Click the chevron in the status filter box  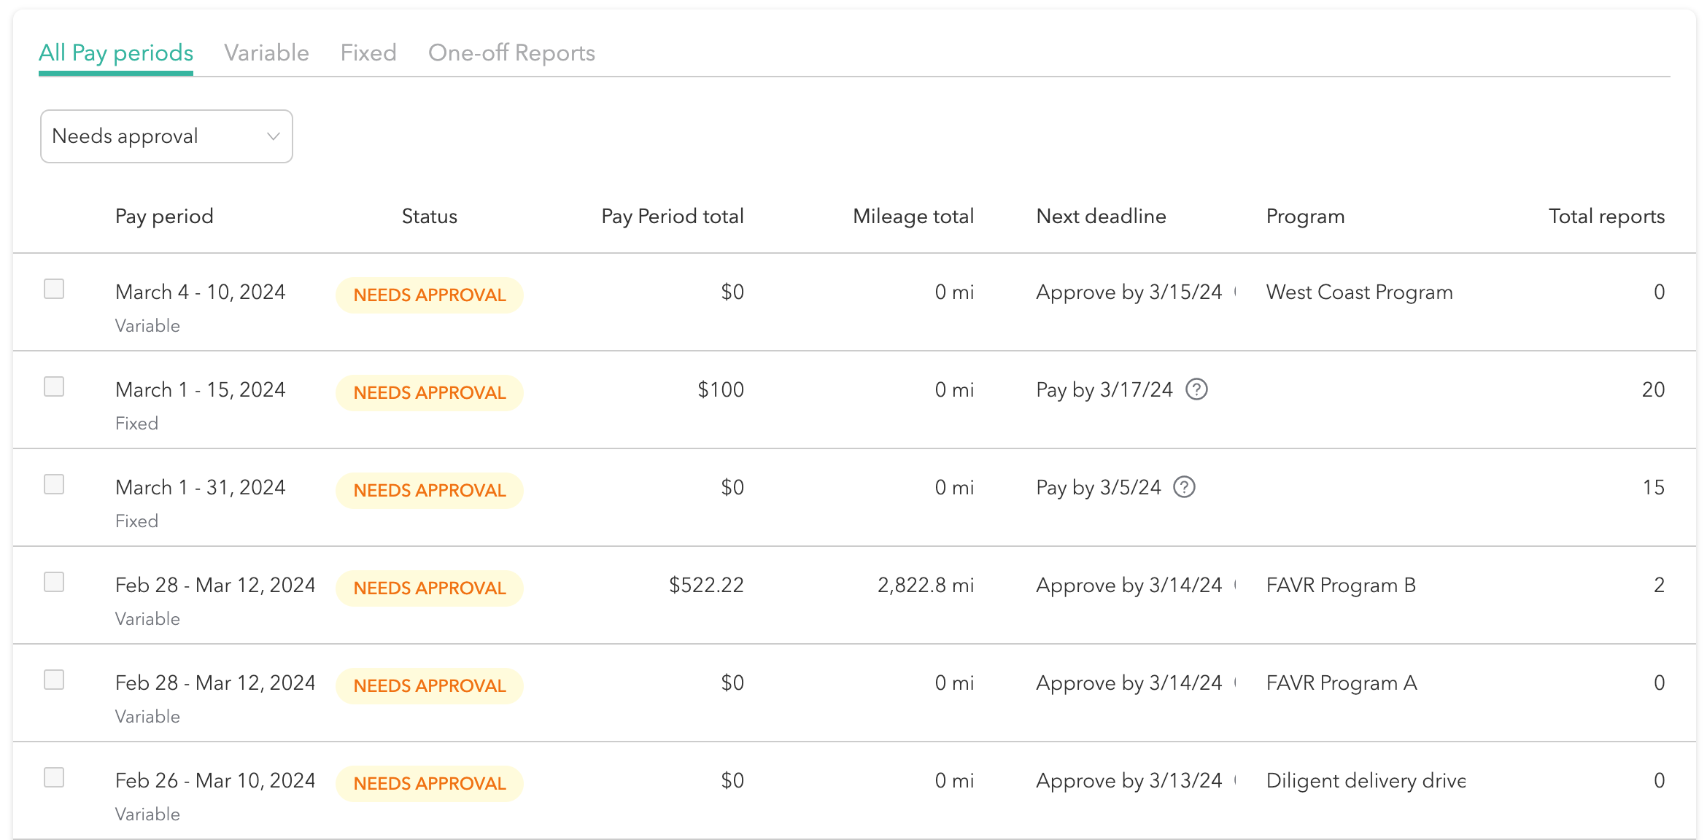pos(274,136)
